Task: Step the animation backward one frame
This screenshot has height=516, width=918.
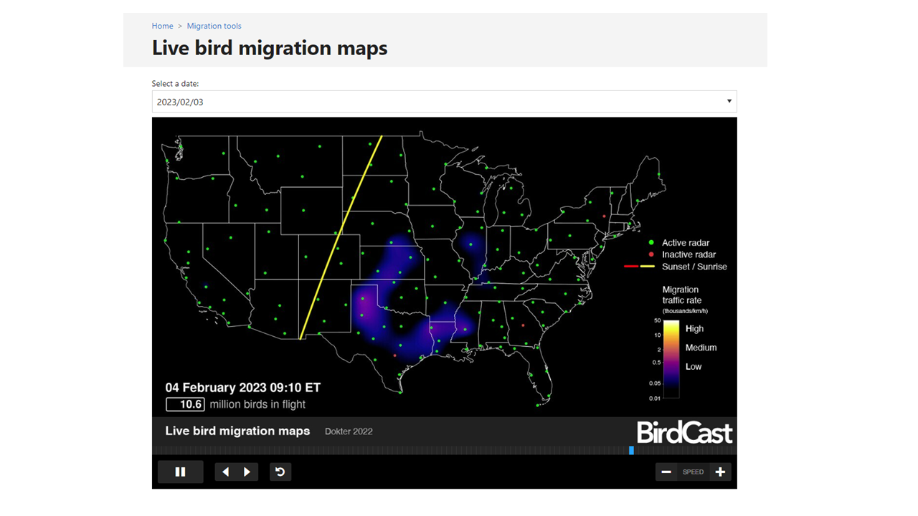Action: click(225, 472)
